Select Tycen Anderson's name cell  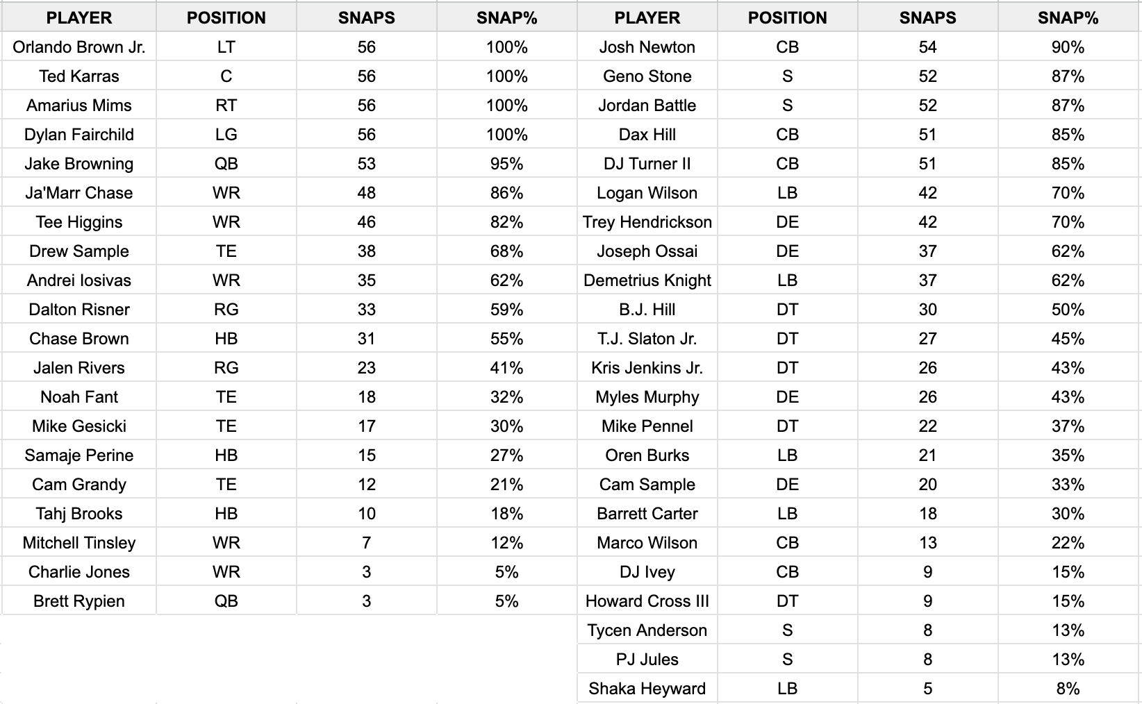click(647, 630)
